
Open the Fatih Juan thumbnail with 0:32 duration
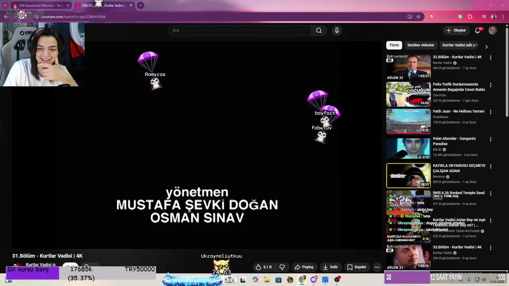coord(408,121)
